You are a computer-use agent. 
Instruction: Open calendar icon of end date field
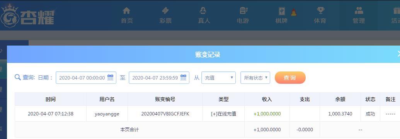(184, 78)
